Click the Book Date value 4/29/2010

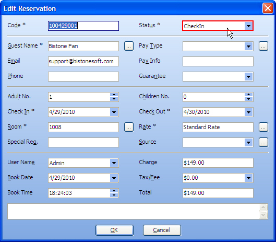tap(62, 178)
